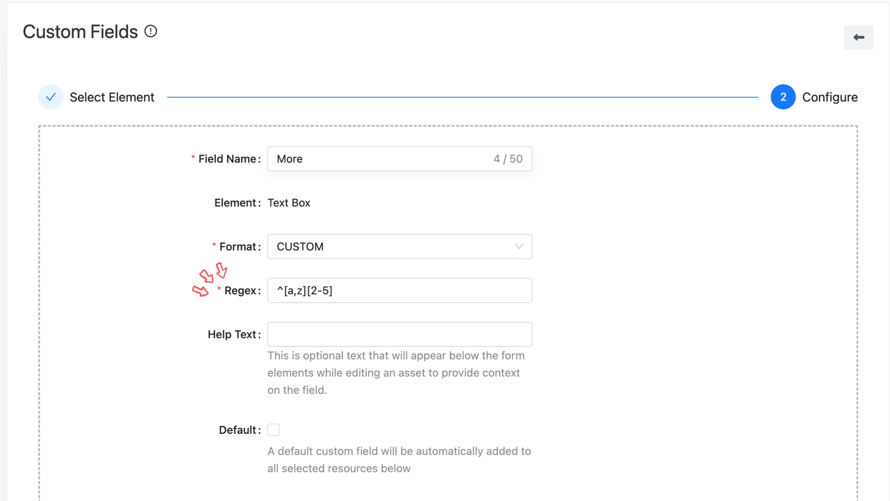Click the step 2 circle icon
890x501 pixels.
[x=783, y=97]
